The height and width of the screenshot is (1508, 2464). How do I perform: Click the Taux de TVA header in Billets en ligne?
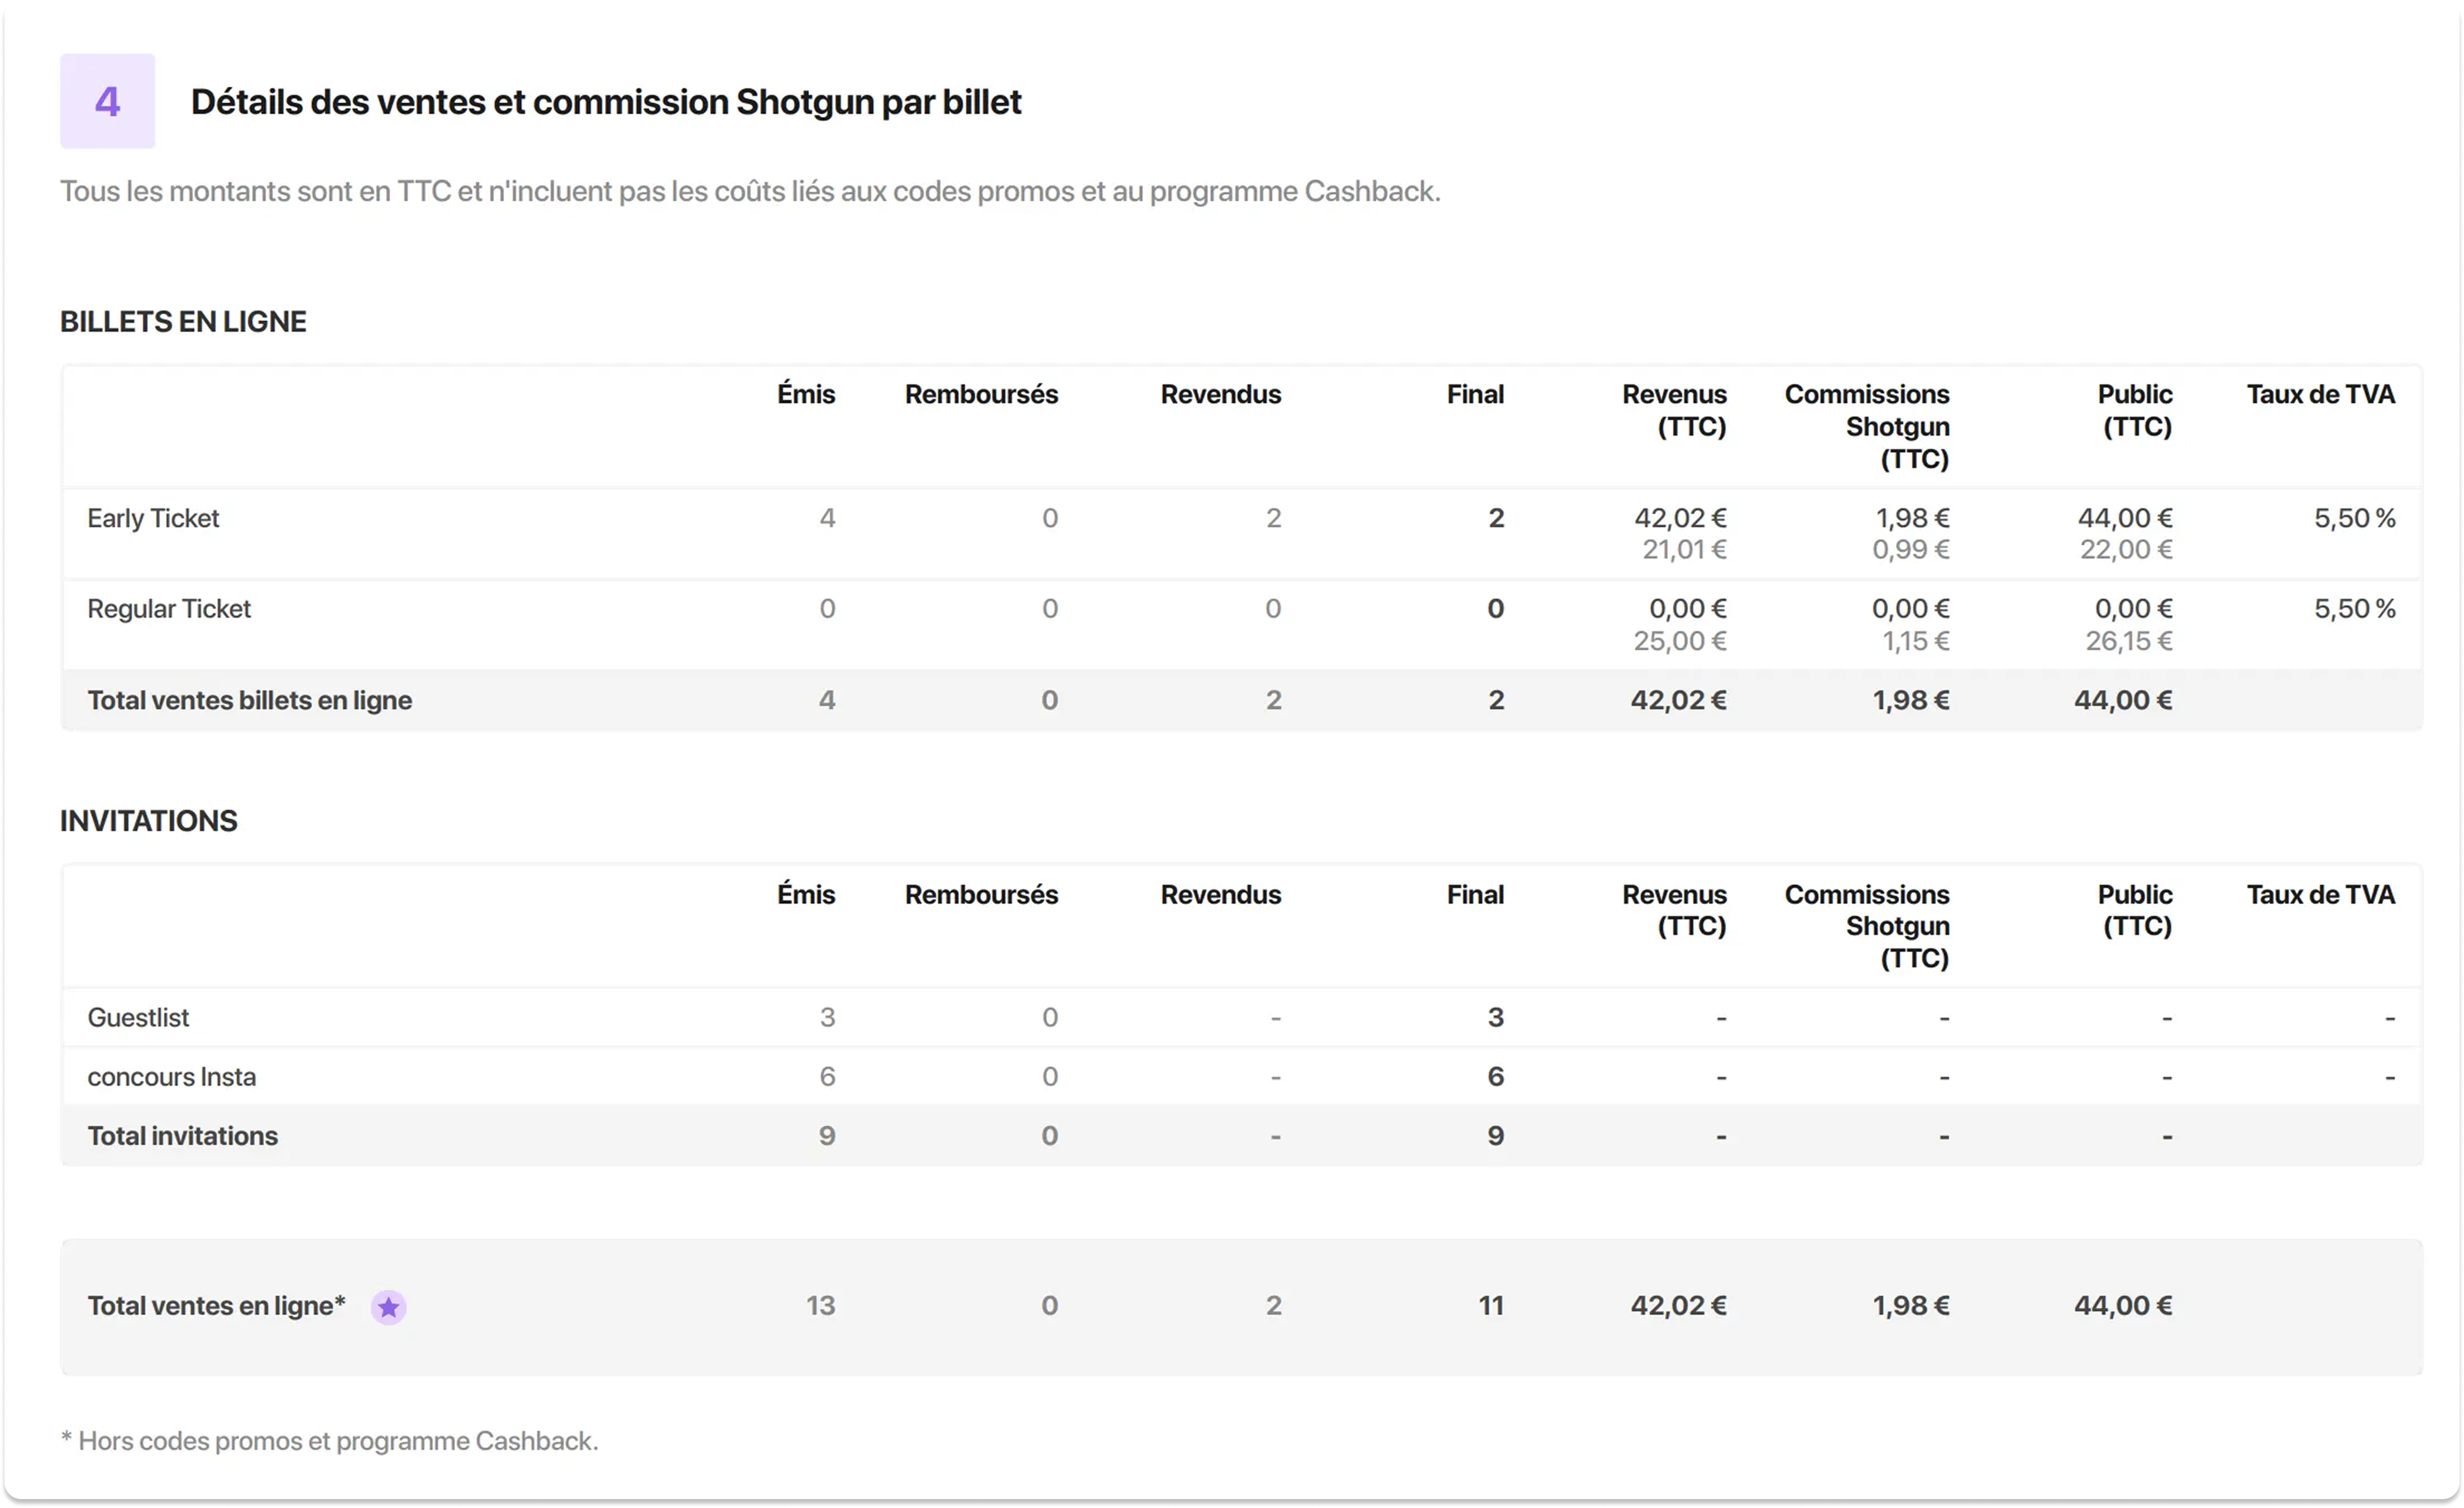(2320, 394)
